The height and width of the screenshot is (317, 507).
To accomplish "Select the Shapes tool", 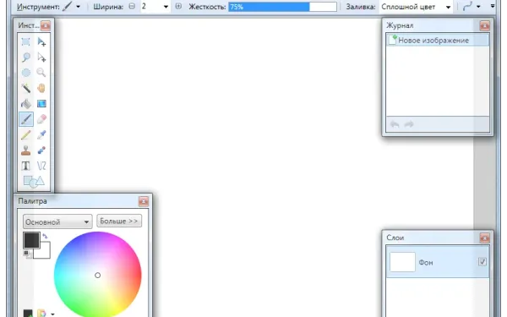I will [34, 182].
